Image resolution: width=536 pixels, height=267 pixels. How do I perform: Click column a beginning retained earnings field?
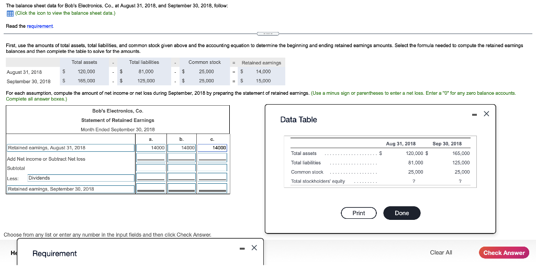(151, 148)
